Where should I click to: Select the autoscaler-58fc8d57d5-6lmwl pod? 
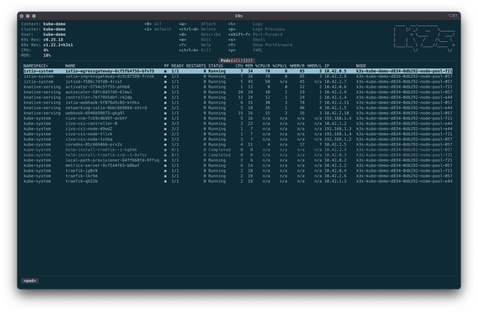tap(238, 92)
